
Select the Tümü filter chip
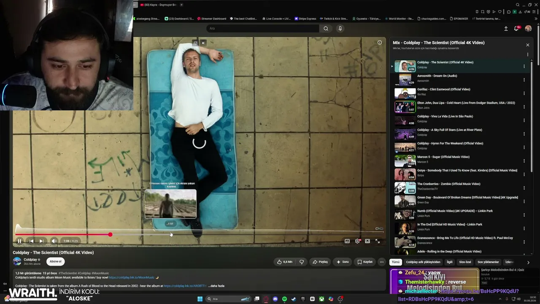tap(396, 262)
